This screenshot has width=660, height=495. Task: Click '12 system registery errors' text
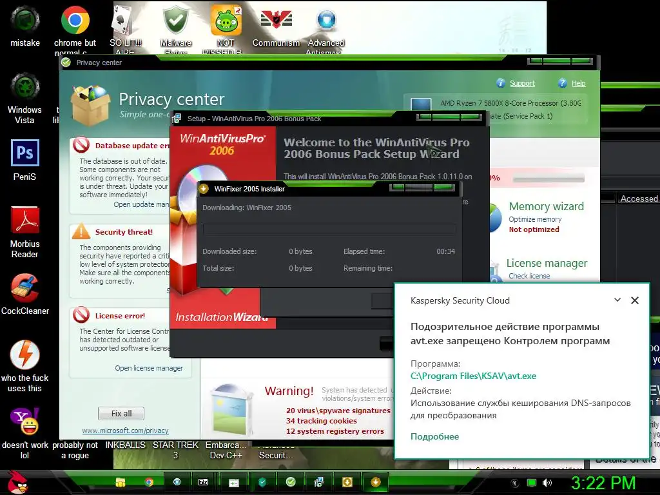pyautogui.click(x=335, y=431)
